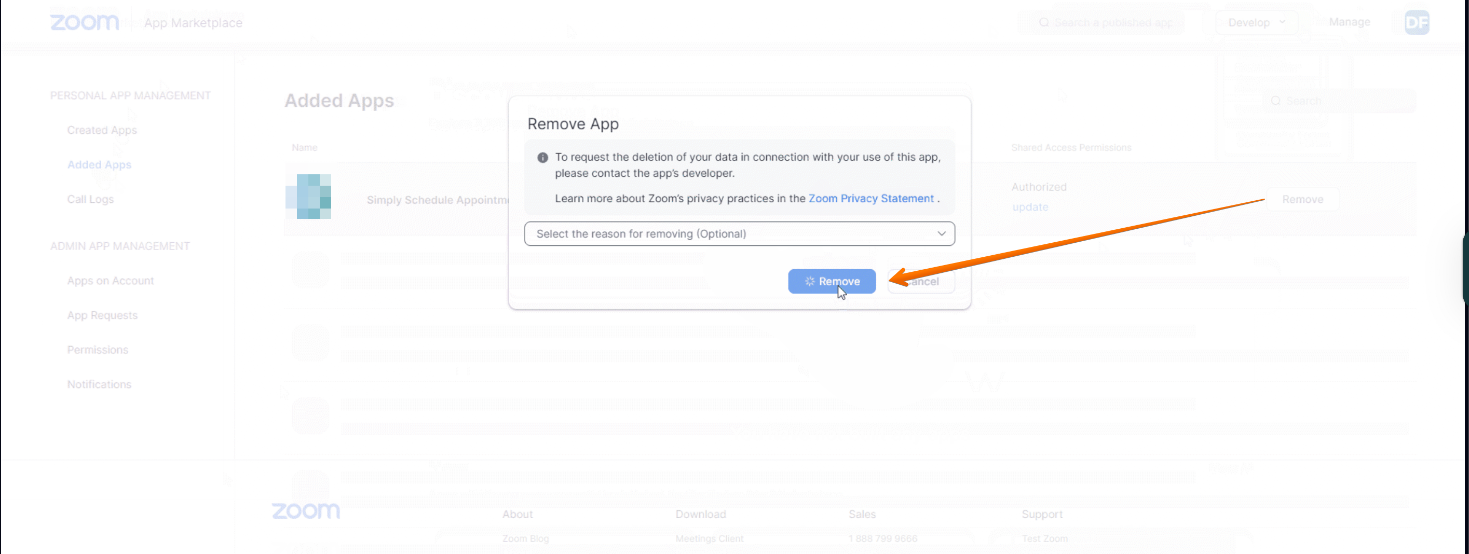The width and height of the screenshot is (1469, 554).
Task: Open Call Logs in the sidebar
Action: pyautogui.click(x=90, y=200)
